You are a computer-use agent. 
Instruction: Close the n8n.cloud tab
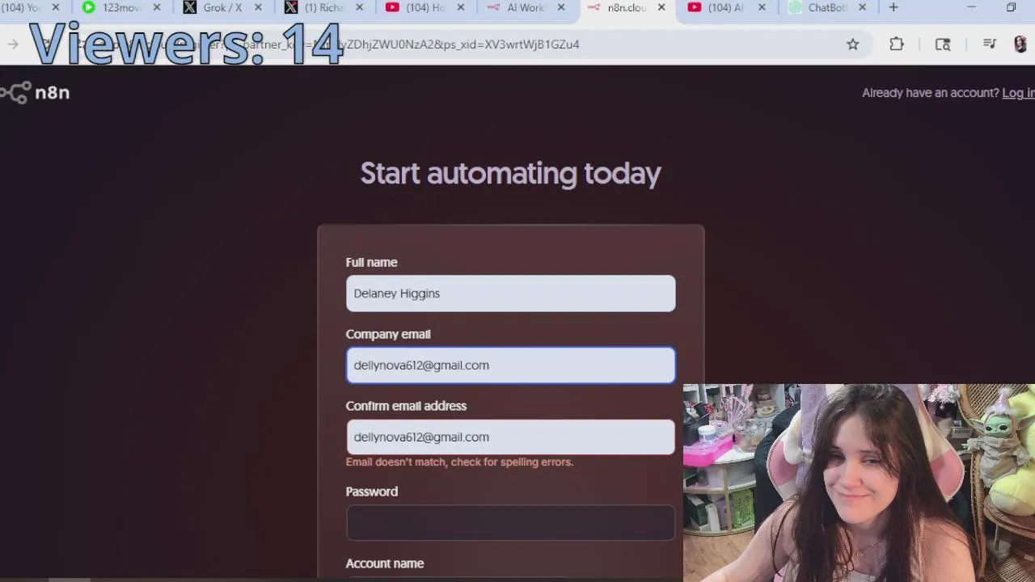[661, 7]
